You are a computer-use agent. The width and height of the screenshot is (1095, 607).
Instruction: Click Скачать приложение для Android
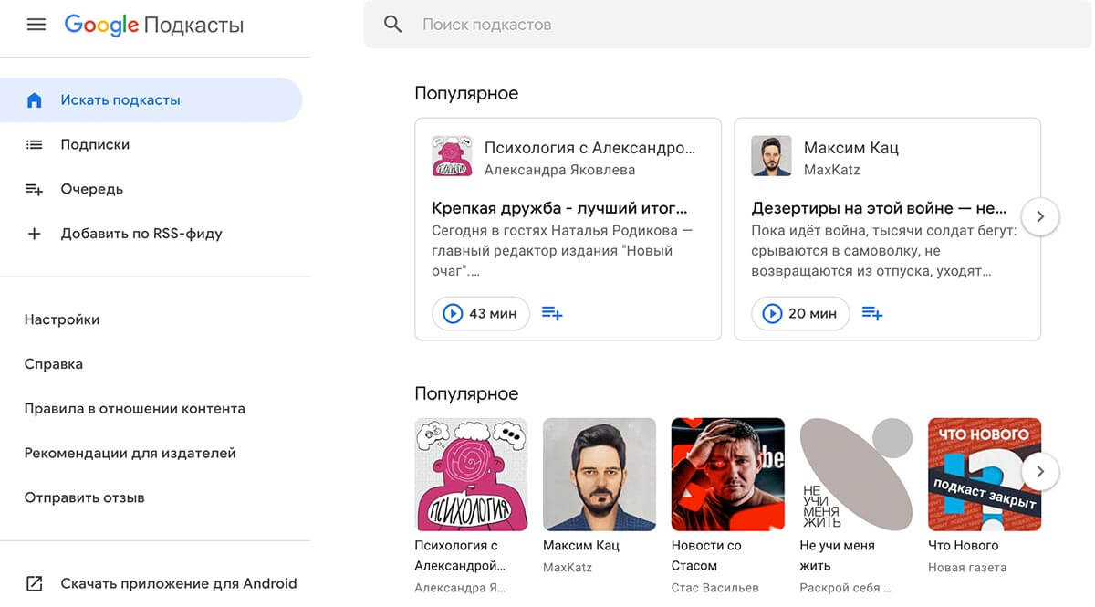pyautogui.click(x=179, y=583)
